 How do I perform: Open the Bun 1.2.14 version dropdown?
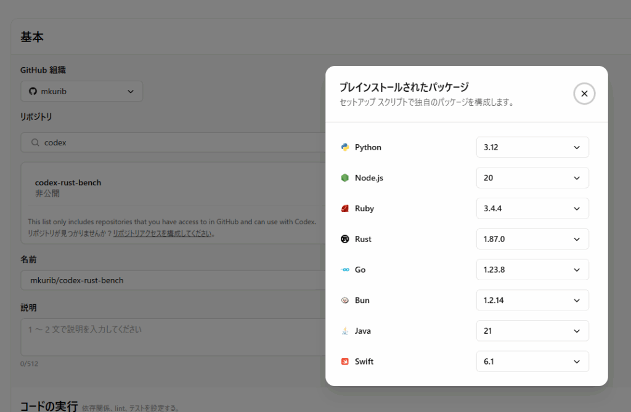coord(532,300)
